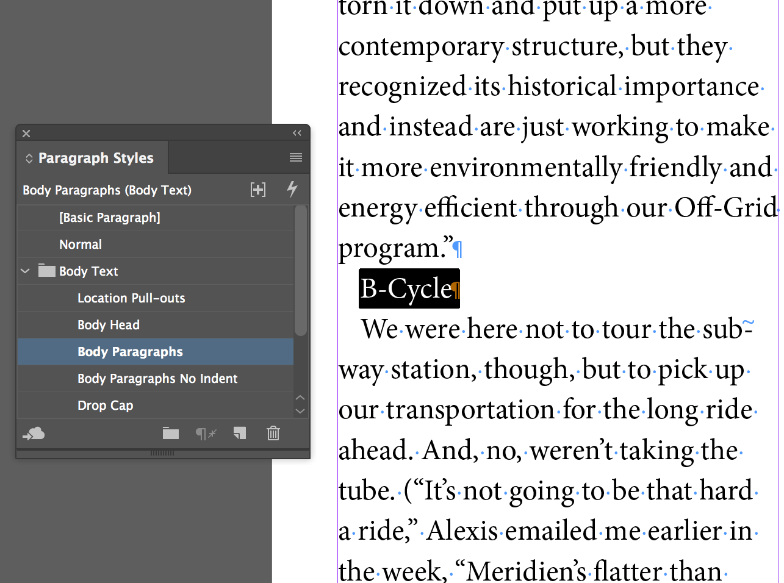Click the styles list vertical scrollbar
The height and width of the screenshot is (583, 784).
pos(300,271)
